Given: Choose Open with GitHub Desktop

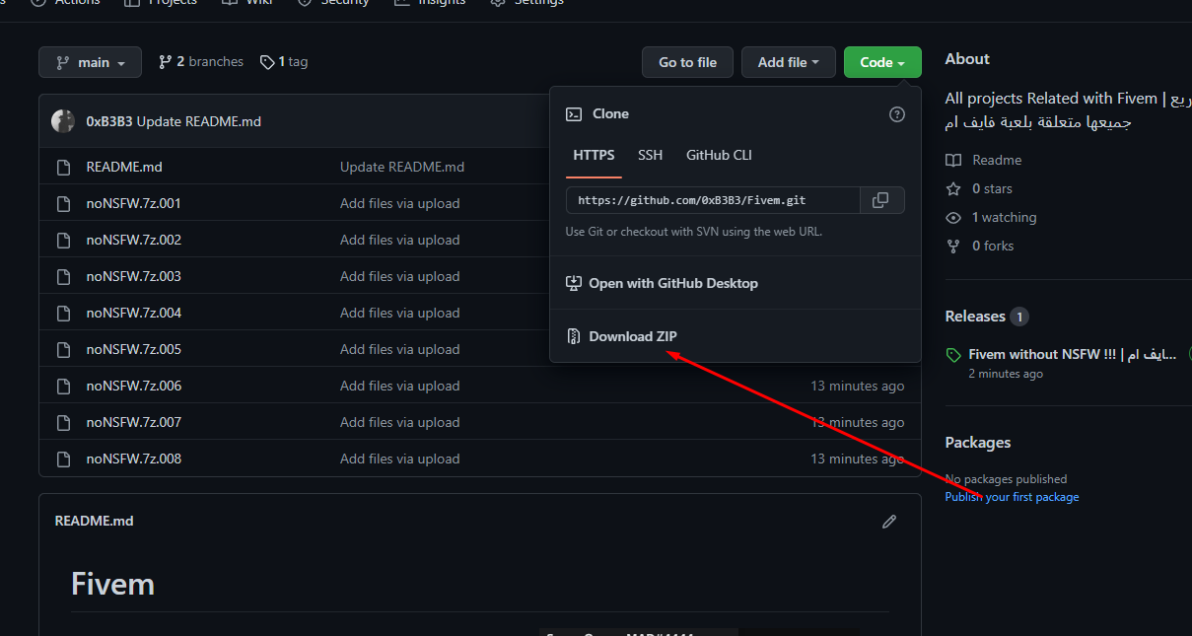Looking at the screenshot, I should tap(673, 283).
